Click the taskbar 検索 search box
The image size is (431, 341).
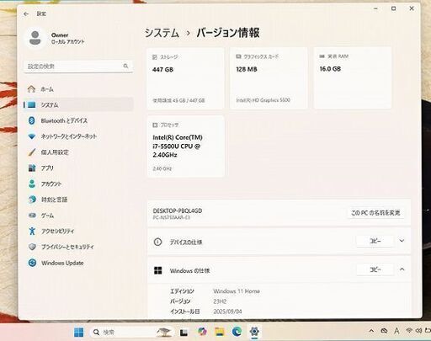(x=132, y=333)
